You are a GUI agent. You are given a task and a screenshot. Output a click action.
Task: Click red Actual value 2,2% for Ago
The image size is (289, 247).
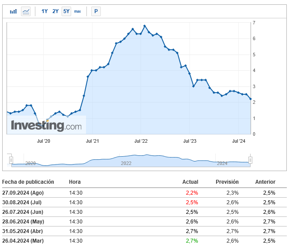coord(192,193)
